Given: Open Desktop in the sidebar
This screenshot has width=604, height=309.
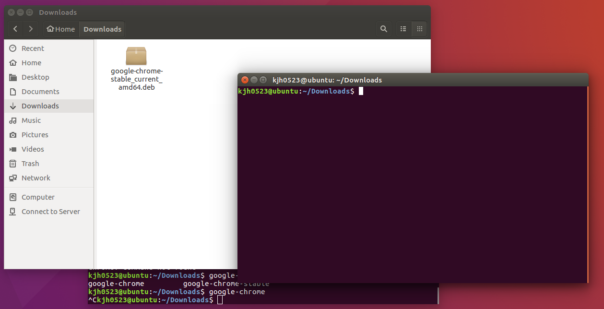Looking at the screenshot, I should click(49, 77).
